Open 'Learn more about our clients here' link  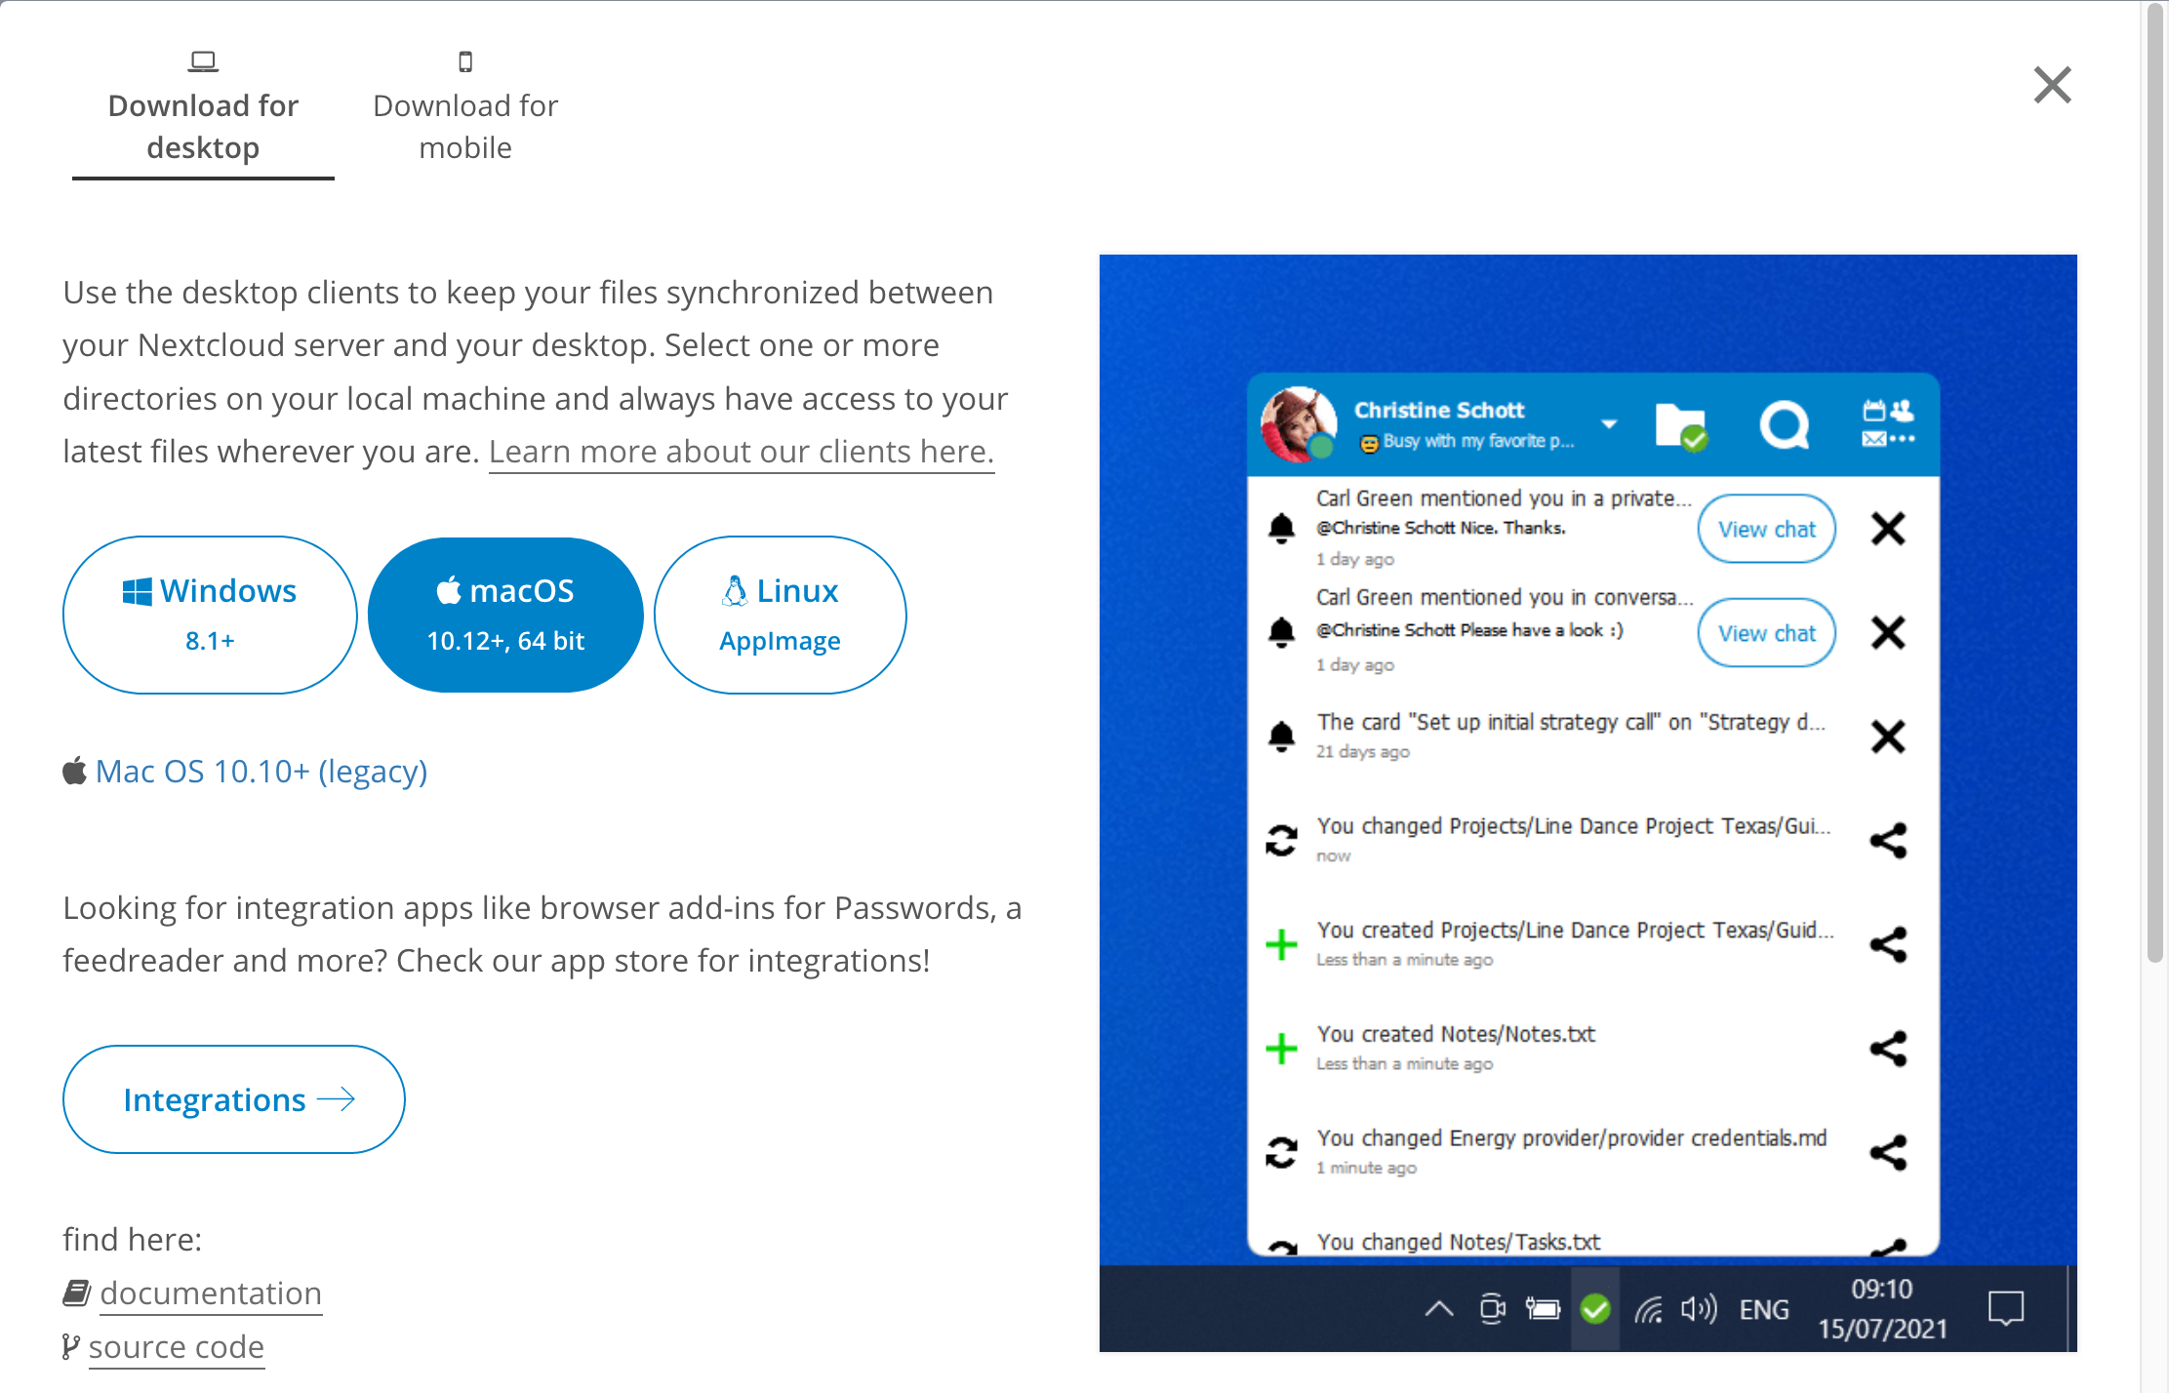tap(742, 452)
